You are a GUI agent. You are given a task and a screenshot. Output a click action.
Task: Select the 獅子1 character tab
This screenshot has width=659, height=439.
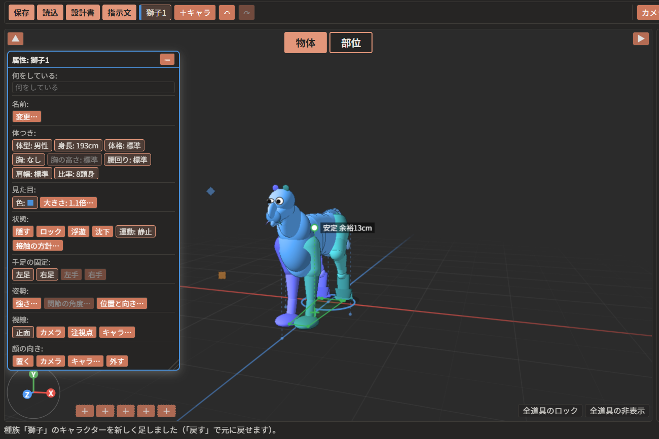point(156,13)
